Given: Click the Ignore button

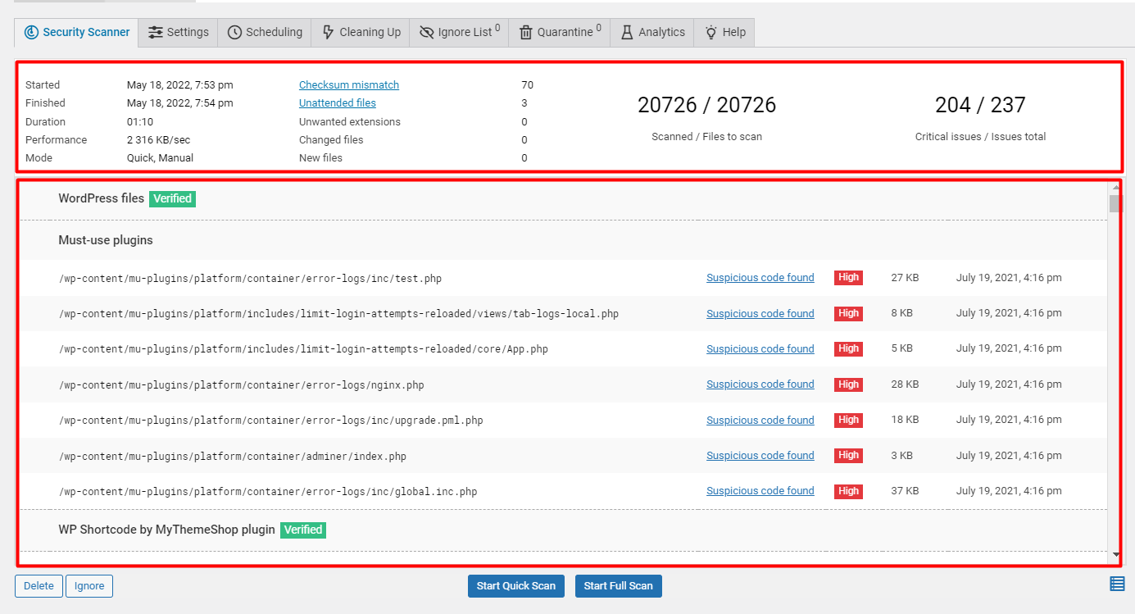Looking at the screenshot, I should pos(89,585).
